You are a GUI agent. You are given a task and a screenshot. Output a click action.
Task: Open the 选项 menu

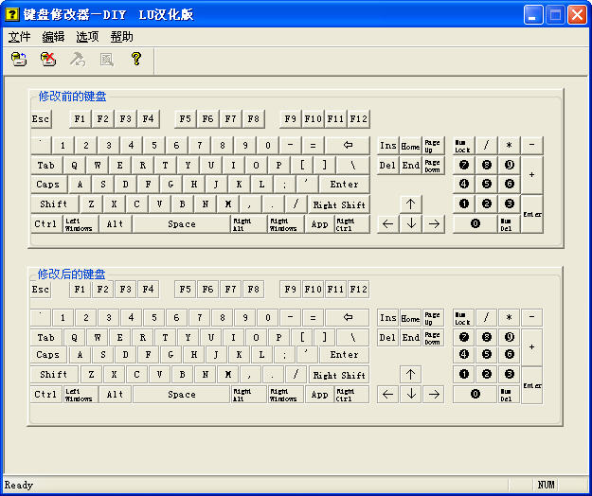click(87, 37)
